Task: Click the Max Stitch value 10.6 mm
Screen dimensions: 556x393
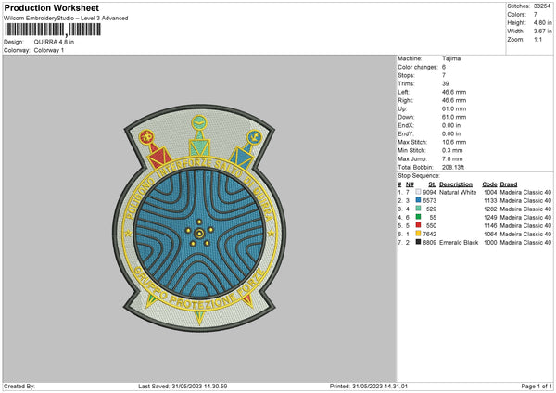Action: click(x=454, y=142)
